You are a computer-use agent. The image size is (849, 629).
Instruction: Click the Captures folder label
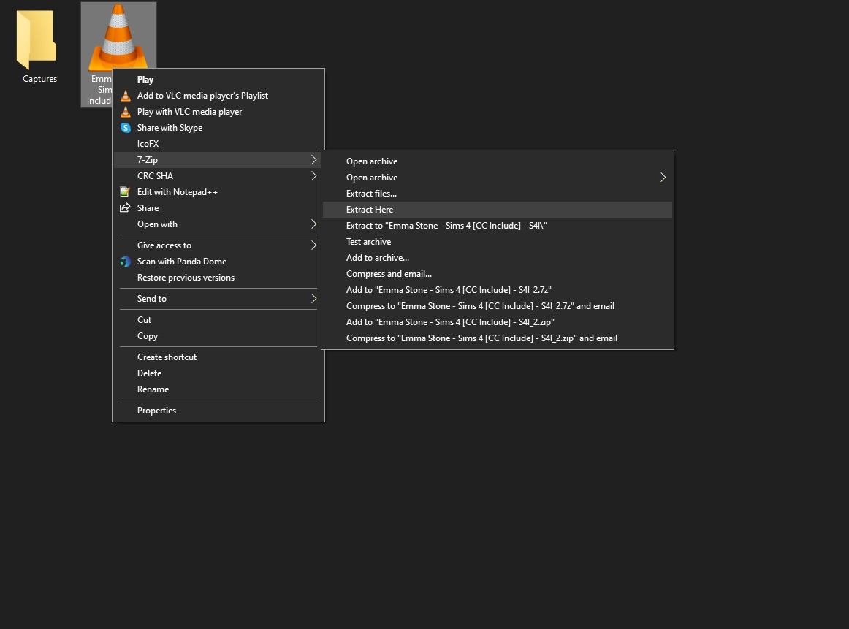pyautogui.click(x=39, y=79)
